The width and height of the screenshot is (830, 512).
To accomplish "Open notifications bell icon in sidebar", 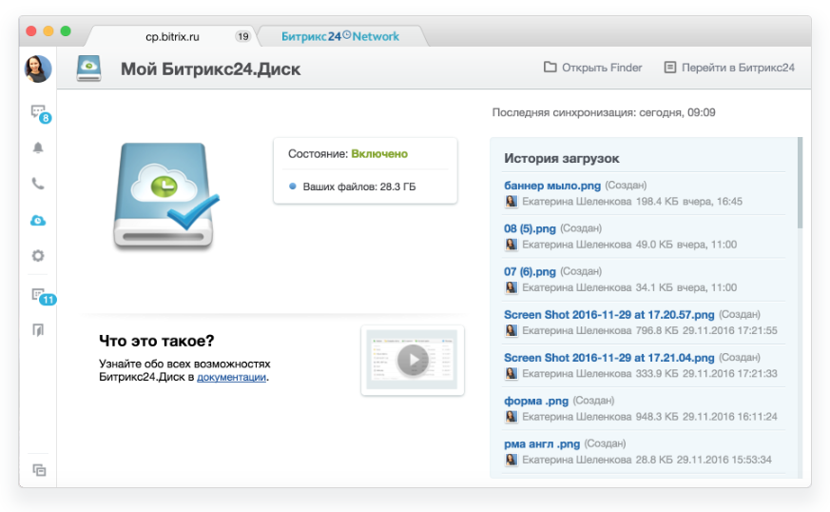I will pos(38,148).
